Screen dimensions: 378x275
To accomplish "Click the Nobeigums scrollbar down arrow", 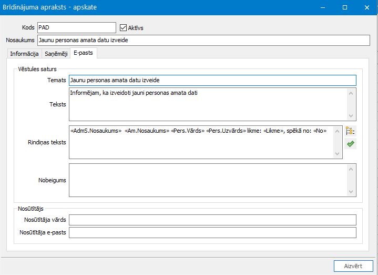I will [351, 192].
